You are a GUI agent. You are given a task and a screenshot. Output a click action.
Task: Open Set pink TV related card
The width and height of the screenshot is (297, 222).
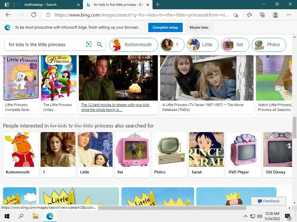point(132,154)
